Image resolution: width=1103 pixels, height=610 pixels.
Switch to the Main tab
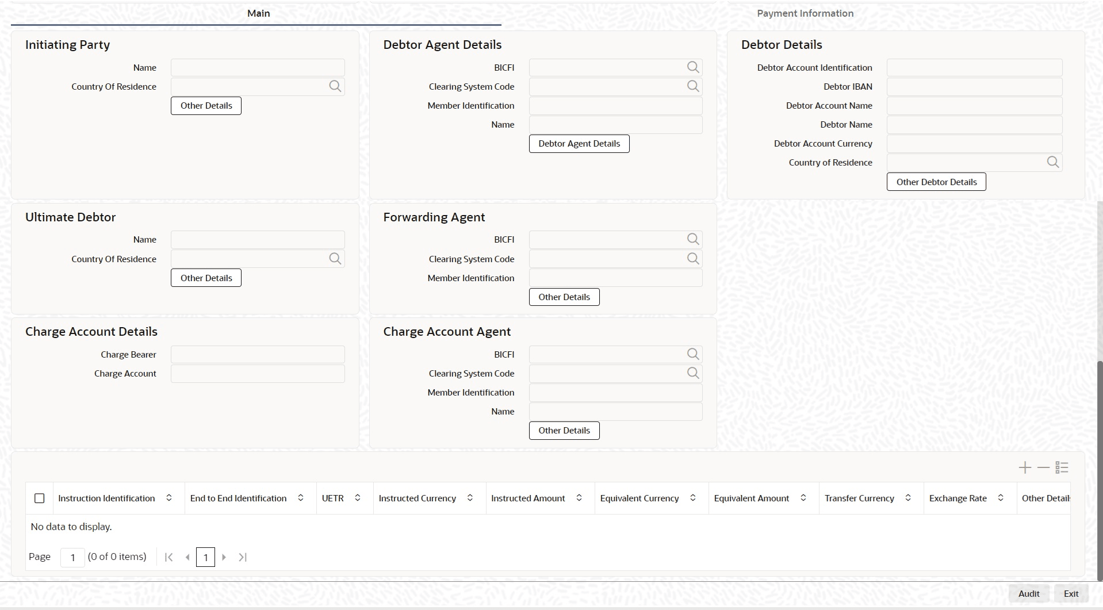pyautogui.click(x=258, y=13)
